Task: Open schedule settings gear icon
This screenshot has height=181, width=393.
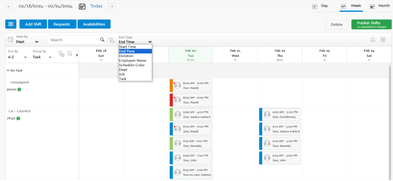Action: tap(383, 40)
